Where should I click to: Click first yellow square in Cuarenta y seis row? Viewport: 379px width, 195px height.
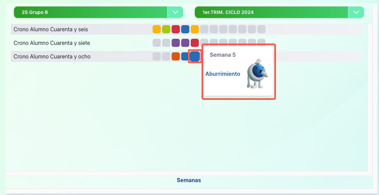click(x=157, y=29)
